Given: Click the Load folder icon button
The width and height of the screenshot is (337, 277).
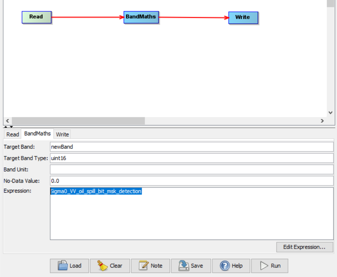Looking at the screenshot, I should [69, 266].
